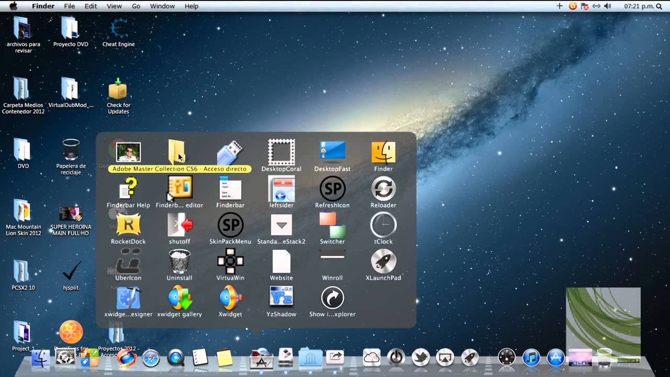Open the Finder icon in the stack popup

tap(383, 152)
